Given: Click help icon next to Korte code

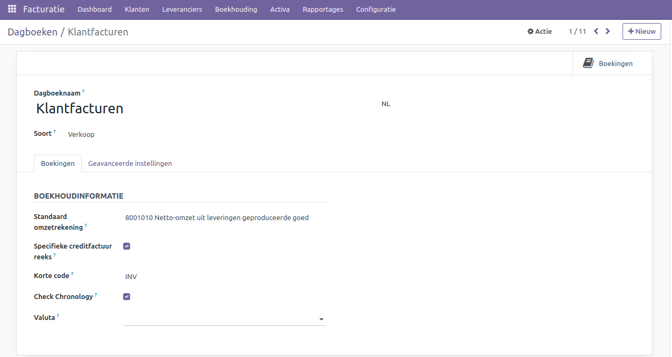Looking at the screenshot, I should 72,274.
